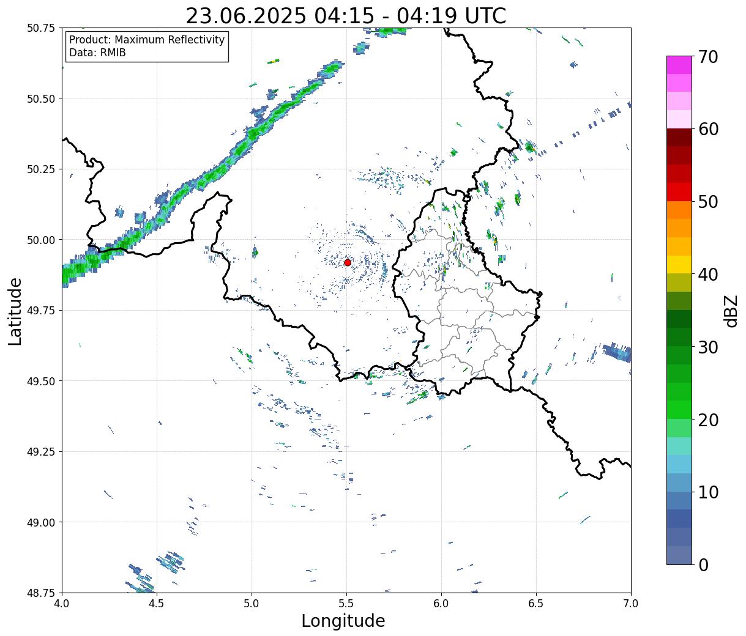
Task: Click the orange swatch just below 50 dBZ
Action: (679, 210)
